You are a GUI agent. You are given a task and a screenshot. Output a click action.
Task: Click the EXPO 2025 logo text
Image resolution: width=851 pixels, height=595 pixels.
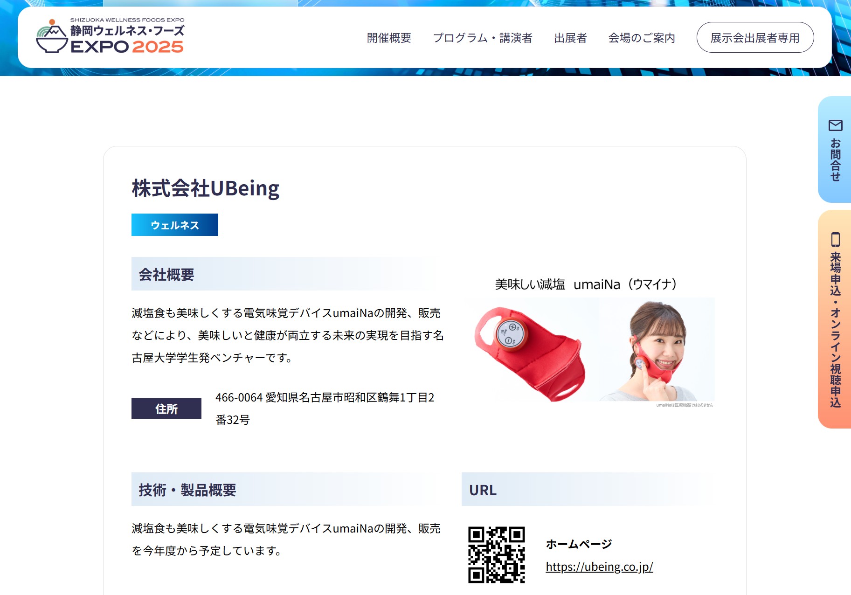tap(127, 47)
